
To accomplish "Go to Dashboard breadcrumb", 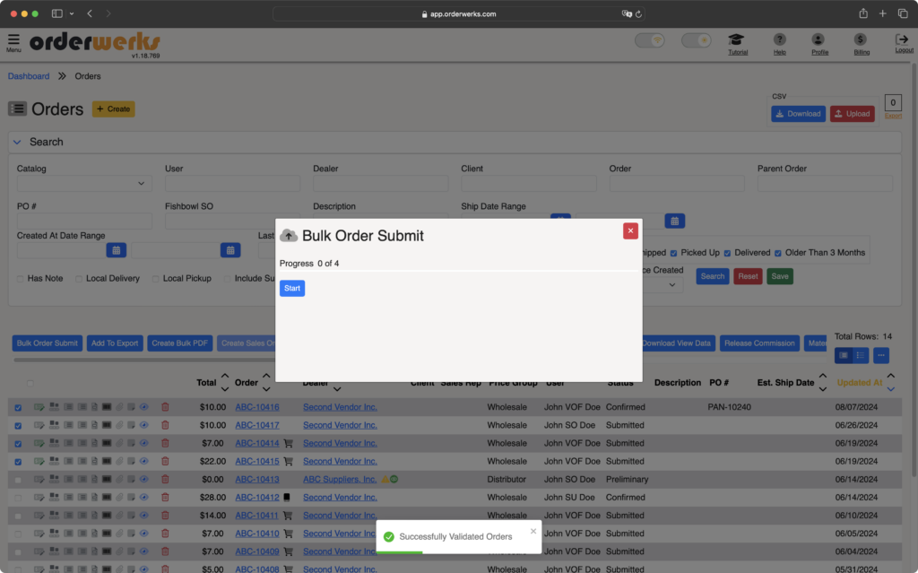I will (x=29, y=76).
